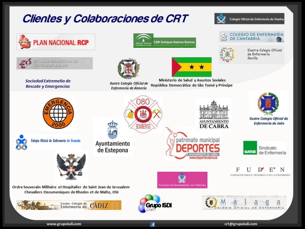Click the Ordre Souverain Militaire et Hospitalier caption
This screenshot has width=305, height=229.
click(71, 187)
